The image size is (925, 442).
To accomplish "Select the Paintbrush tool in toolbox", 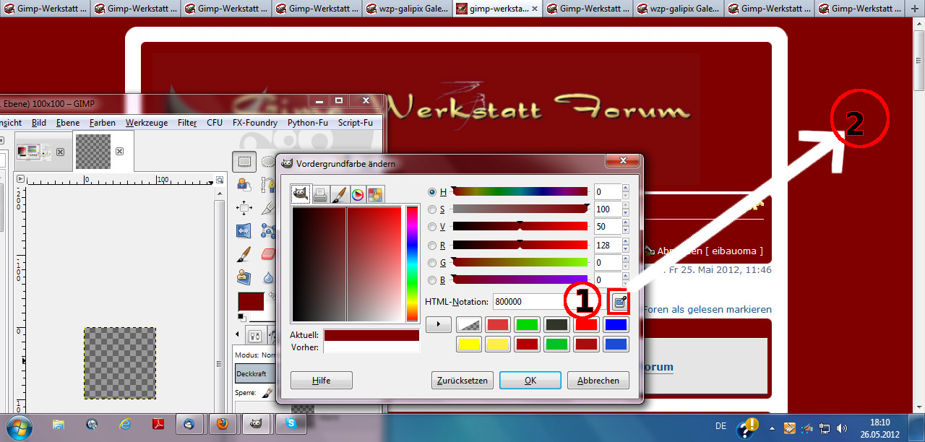I will [x=245, y=254].
